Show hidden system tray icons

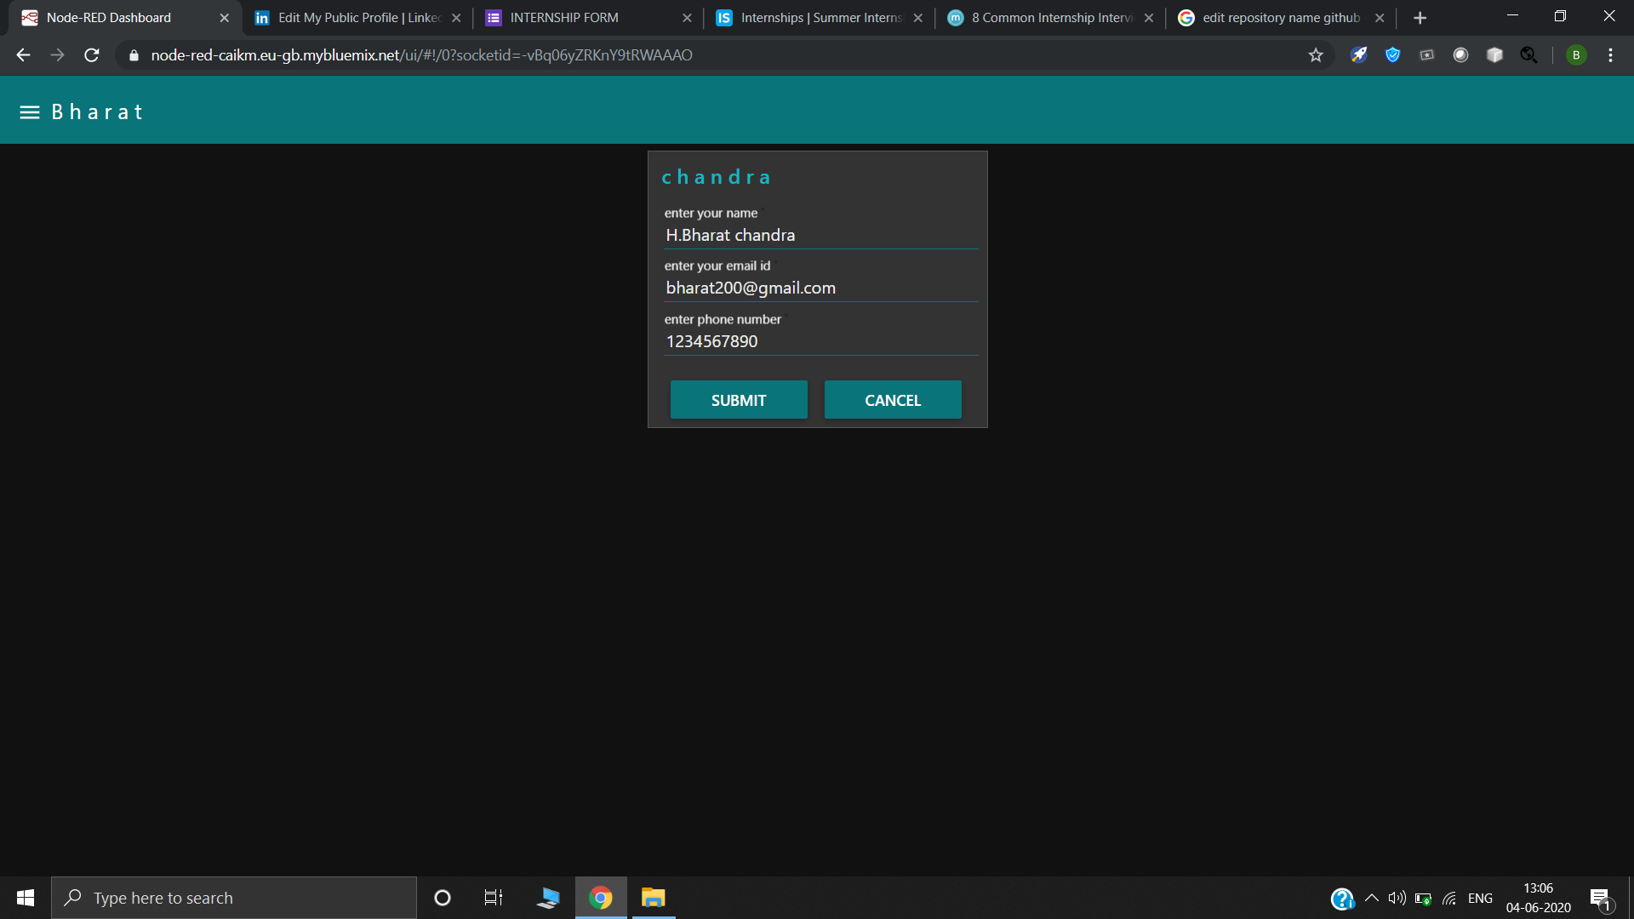pos(1372,898)
